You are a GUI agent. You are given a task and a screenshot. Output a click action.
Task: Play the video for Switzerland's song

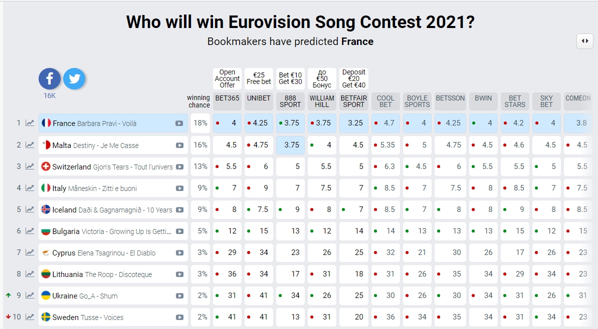point(179,167)
